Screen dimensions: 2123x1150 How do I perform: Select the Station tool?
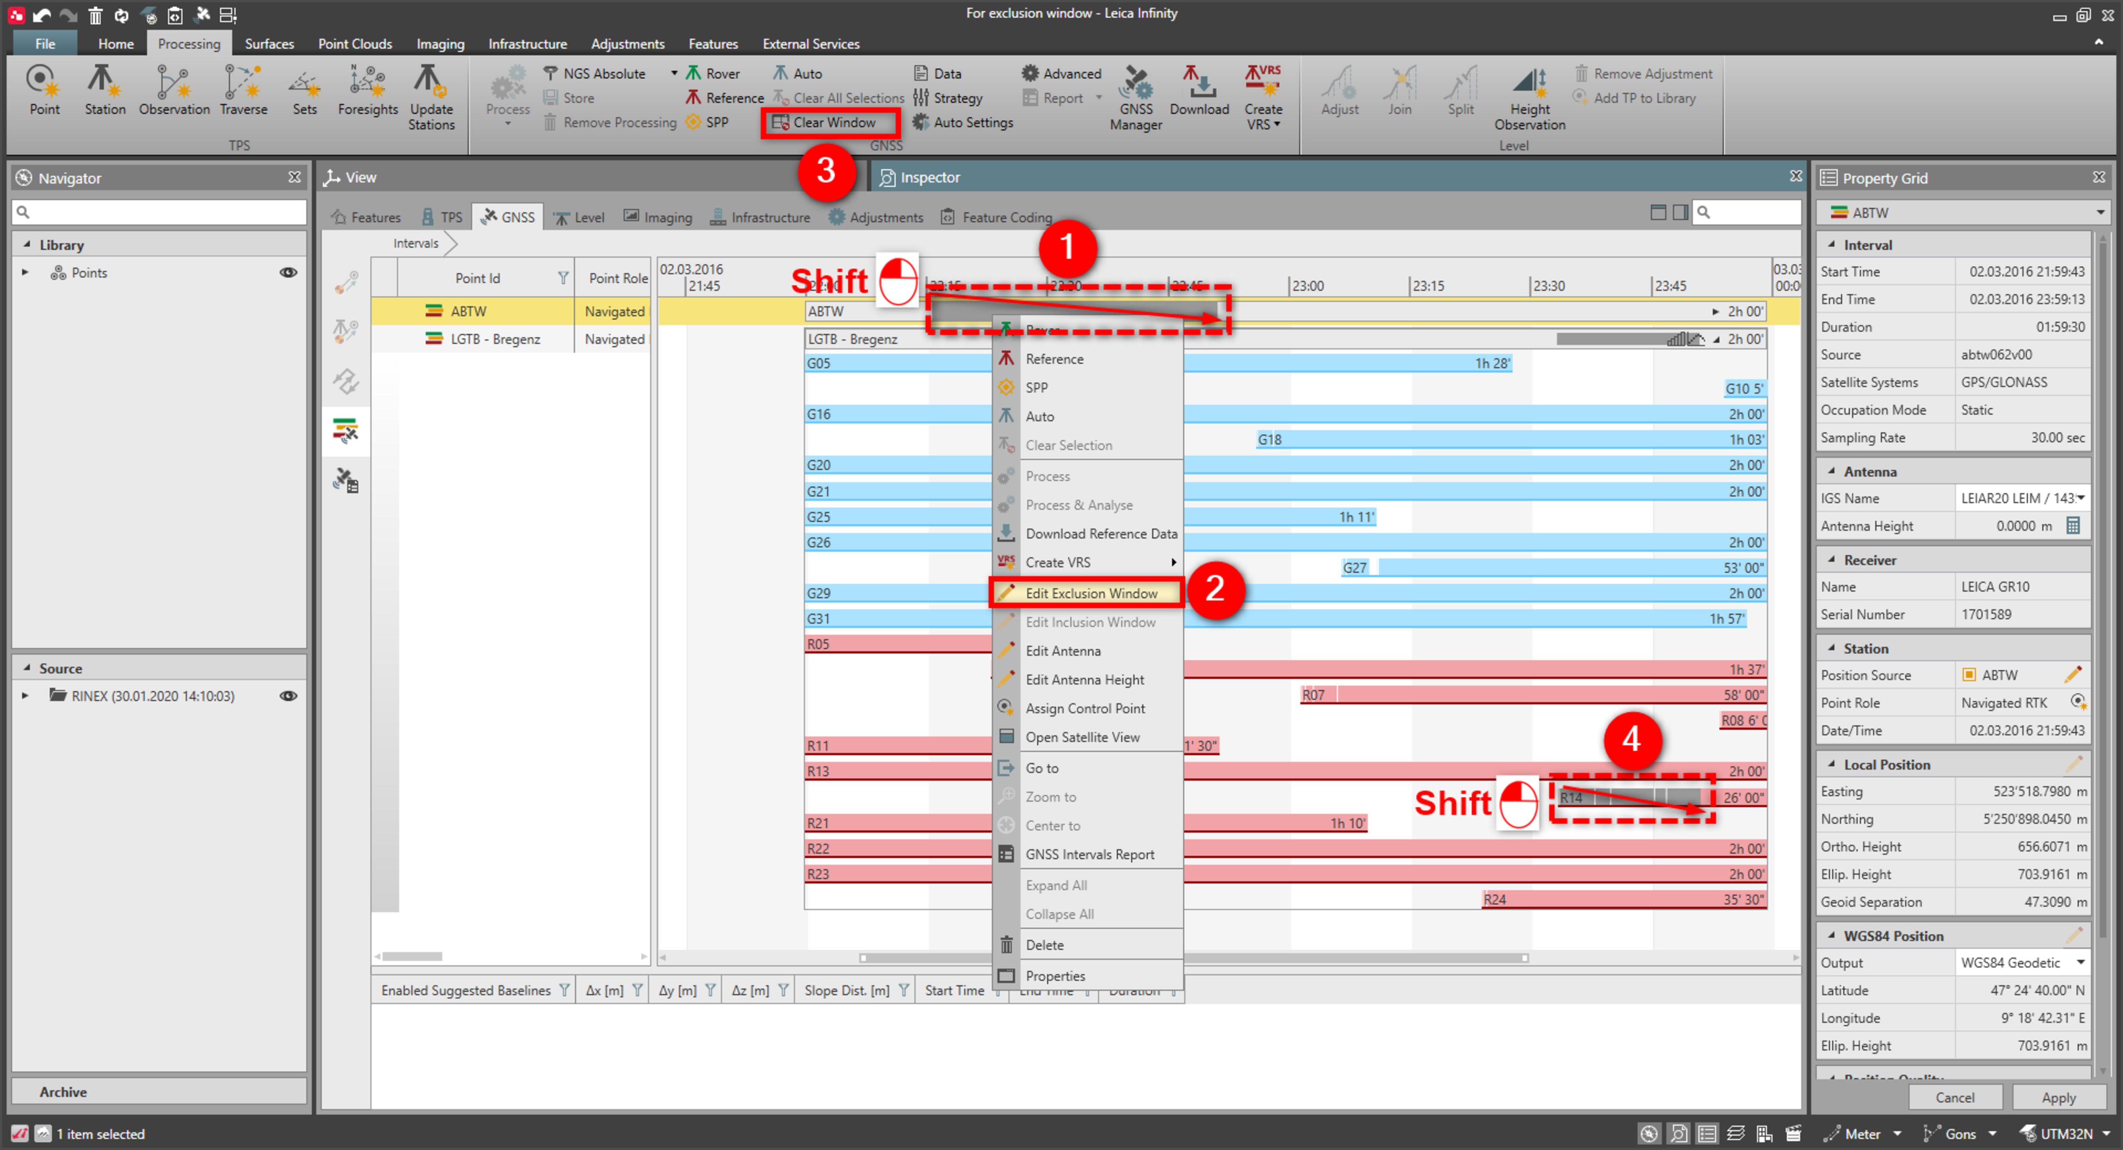(x=105, y=91)
